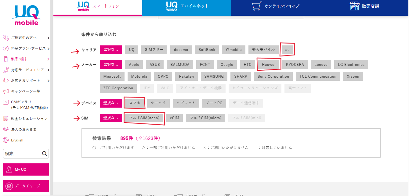Viewport: 409px width, 196px height.
Task: Click the phone icon beside 製品・端末
Action: point(5,59)
